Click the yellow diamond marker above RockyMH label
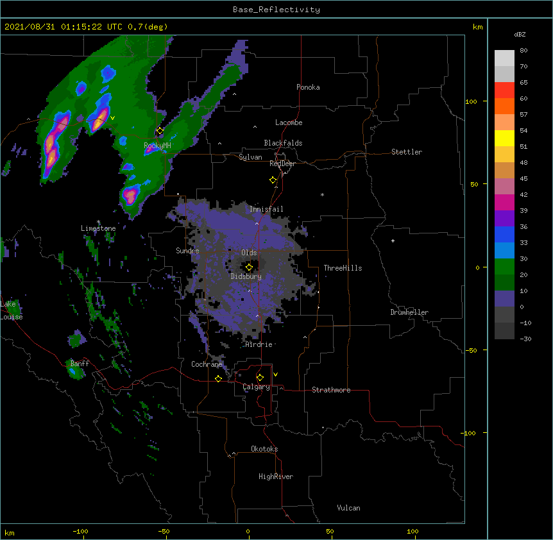The width and height of the screenshot is (553, 540). [x=160, y=131]
